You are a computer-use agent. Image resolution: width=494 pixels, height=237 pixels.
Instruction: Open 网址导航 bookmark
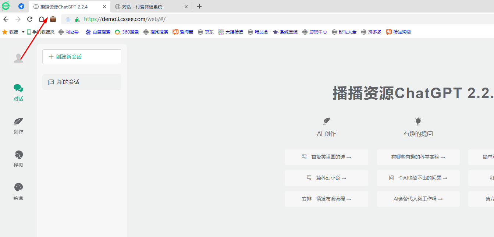[x=69, y=32]
